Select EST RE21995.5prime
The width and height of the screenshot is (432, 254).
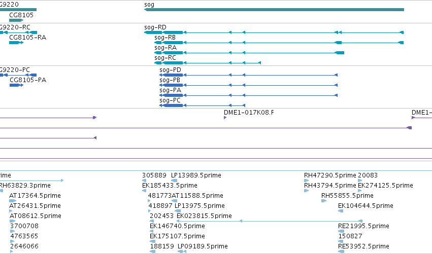(x=341, y=231)
